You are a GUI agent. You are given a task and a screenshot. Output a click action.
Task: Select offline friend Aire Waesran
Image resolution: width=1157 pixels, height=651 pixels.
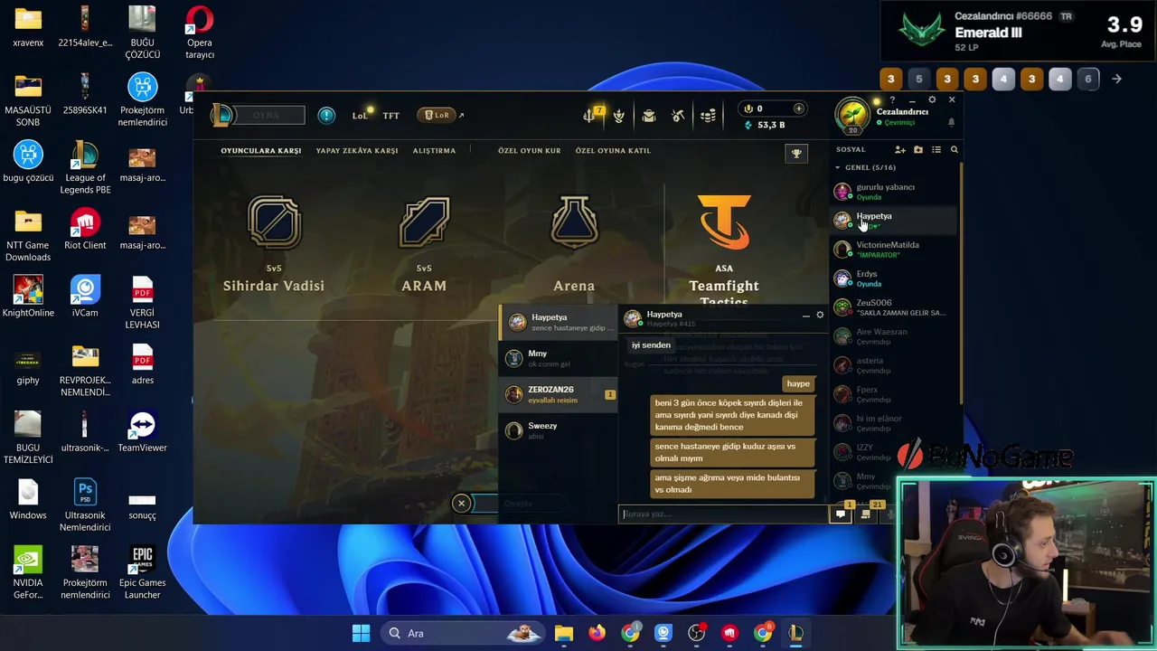893,336
